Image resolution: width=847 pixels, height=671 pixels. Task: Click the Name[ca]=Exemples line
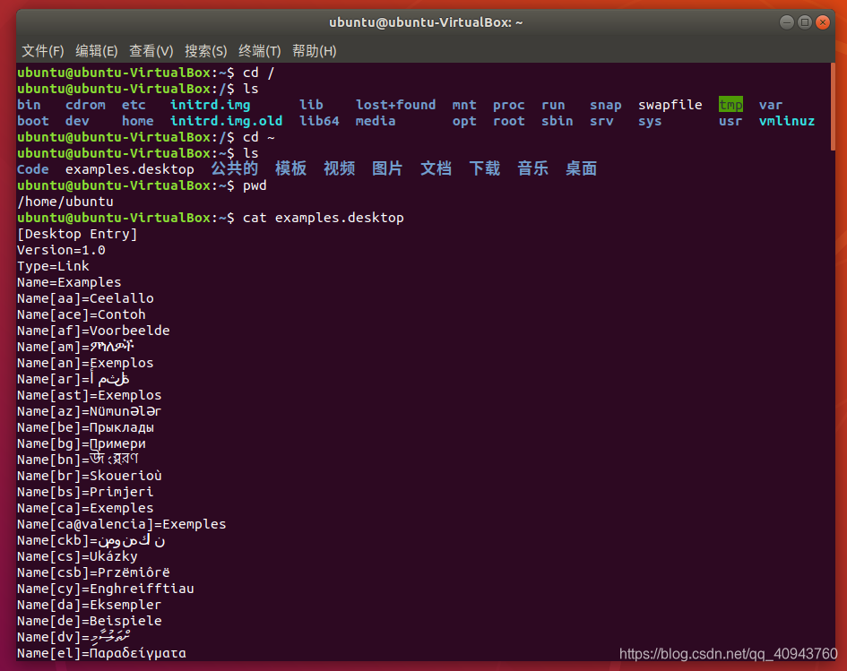pyautogui.click(x=85, y=509)
